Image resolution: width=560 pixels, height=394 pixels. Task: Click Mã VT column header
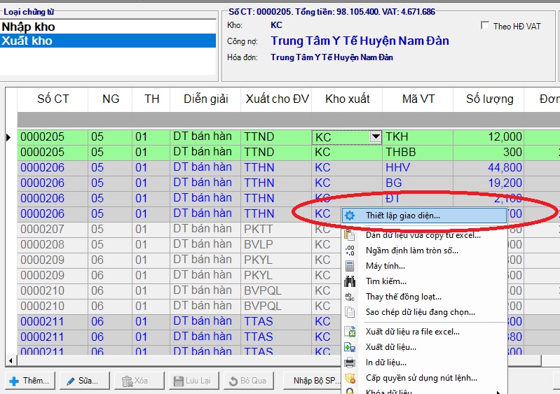pos(418,99)
